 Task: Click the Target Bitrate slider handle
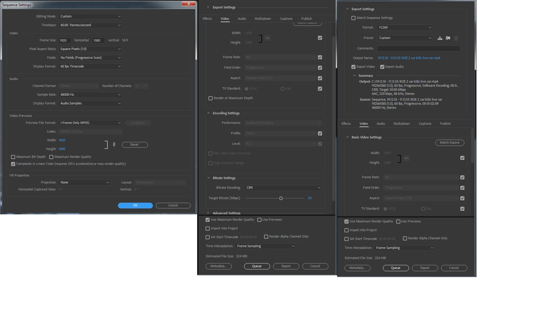click(281, 199)
